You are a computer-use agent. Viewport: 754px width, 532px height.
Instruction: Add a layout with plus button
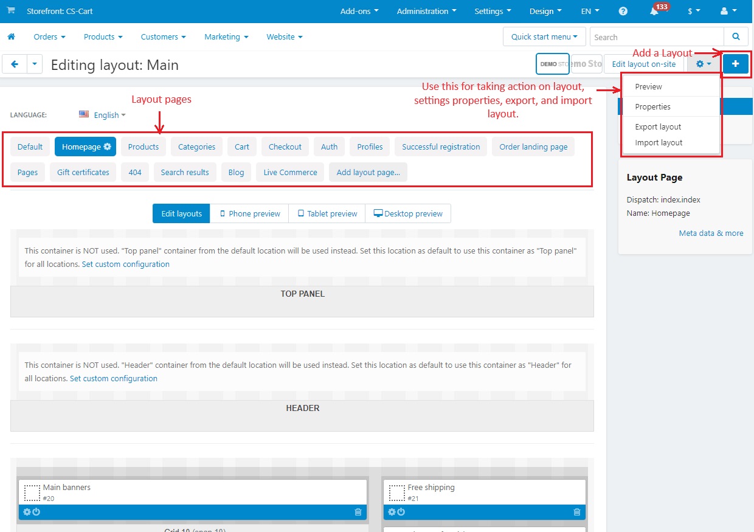point(736,64)
